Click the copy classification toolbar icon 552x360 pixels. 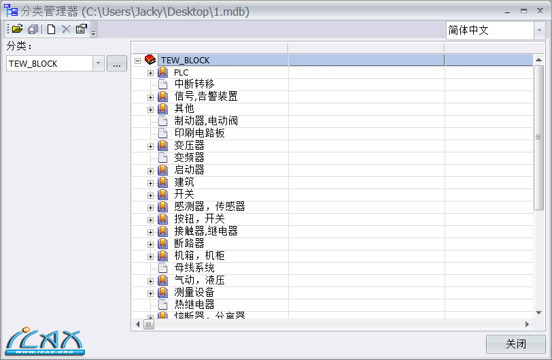tap(33, 29)
